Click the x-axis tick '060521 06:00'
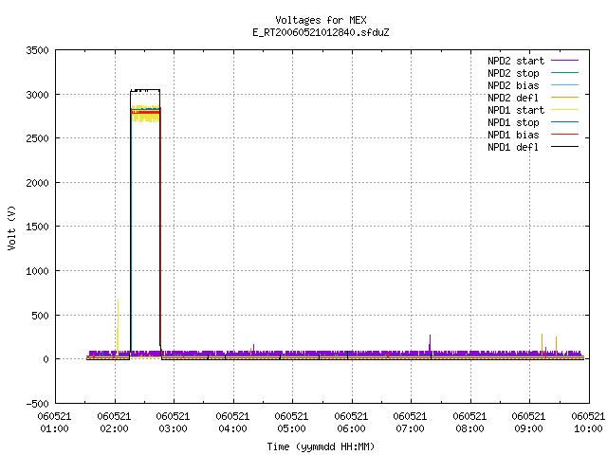 pyautogui.click(x=351, y=423)
